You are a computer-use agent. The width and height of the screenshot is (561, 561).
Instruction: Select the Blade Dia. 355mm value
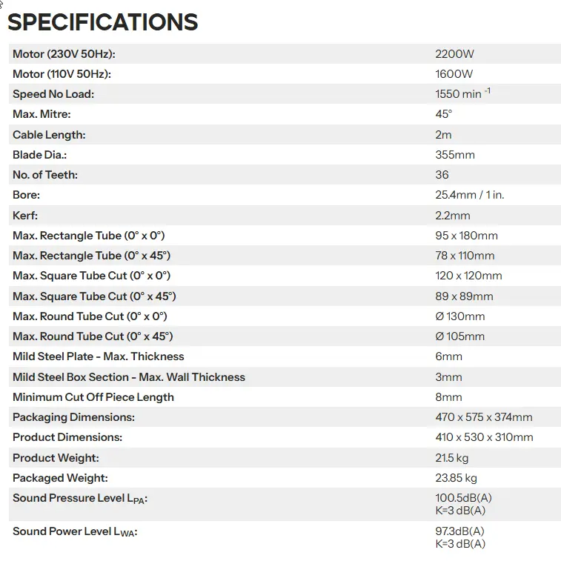tap(455, 155)
